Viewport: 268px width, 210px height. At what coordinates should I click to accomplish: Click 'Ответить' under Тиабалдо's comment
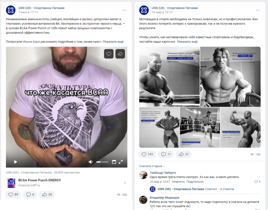pyautogui.click(x=178, y=182)
